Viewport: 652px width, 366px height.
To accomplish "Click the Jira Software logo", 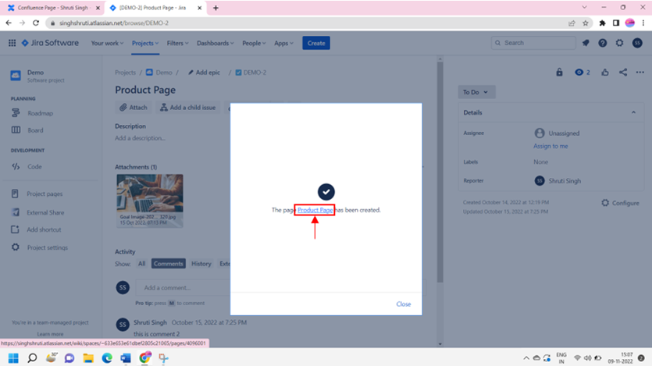I will click(50, 43).
